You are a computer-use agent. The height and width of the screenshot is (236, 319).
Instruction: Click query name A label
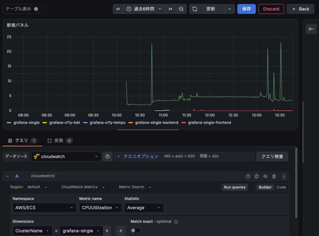17,176
